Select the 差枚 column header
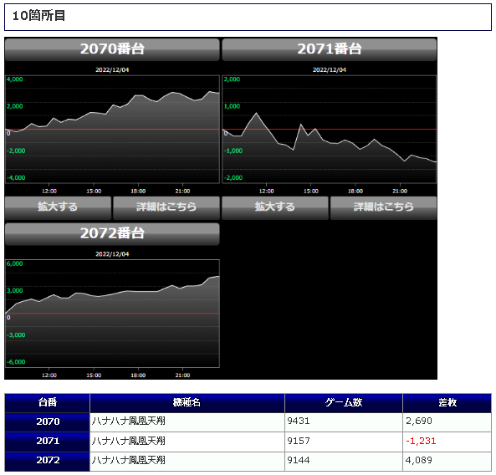Viewport: 496px width, 475px height. 447,402
